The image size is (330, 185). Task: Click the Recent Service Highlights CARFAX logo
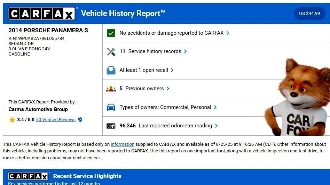pyautogui.click(x=28, y=176)
